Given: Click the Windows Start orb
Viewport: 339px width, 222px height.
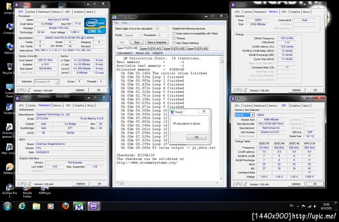Looking at the screenshot, I should pyautogui.click(x=7, y=206).
